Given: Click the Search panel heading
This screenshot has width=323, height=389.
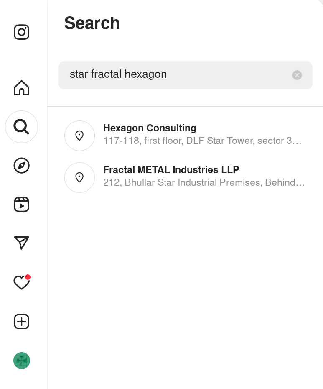Looking at the screenshot, I should pos(92,23).
